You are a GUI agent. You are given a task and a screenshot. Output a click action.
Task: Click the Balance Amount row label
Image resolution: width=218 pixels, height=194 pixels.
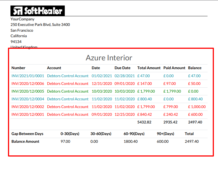point(25,141)
